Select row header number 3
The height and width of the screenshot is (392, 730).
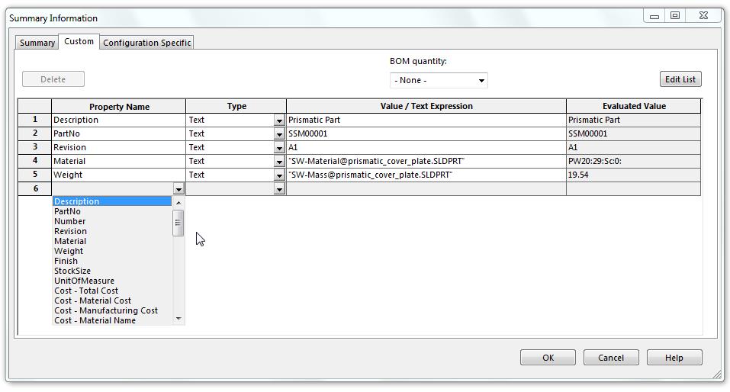34,147
